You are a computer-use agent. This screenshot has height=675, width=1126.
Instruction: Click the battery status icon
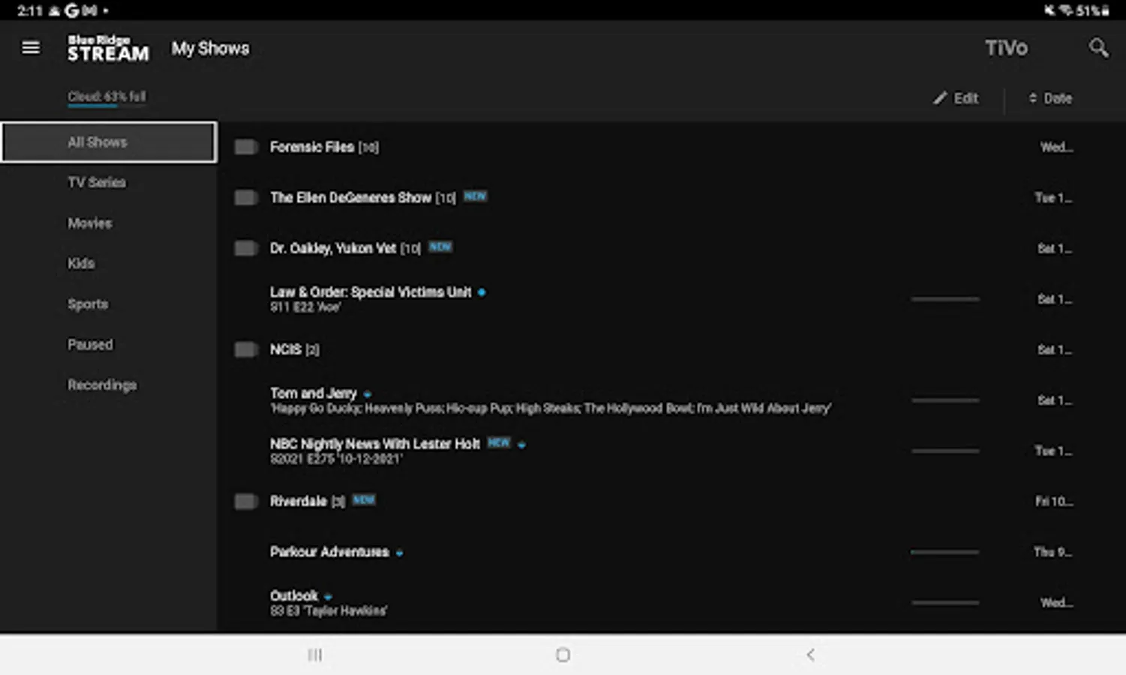(x=1105, y=10)
